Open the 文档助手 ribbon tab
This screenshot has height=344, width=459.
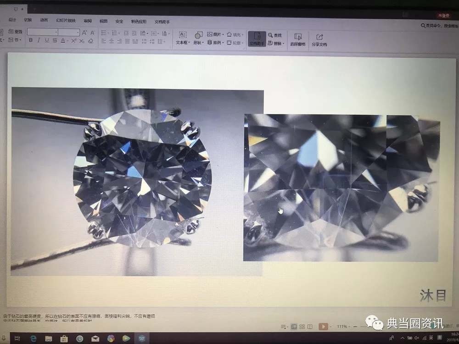pos(162,22)
